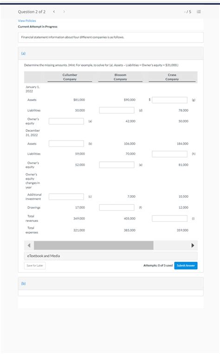Click the $90,000 Blossom assets value

pos(129,100)
